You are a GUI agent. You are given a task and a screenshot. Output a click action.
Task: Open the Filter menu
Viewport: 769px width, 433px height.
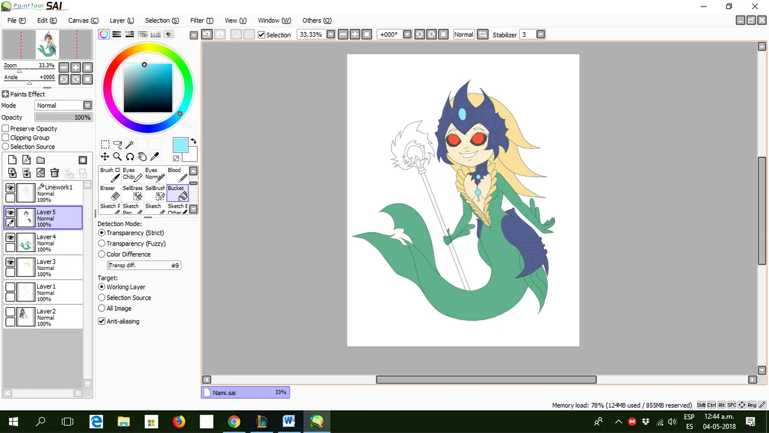[x=201, y=20]
